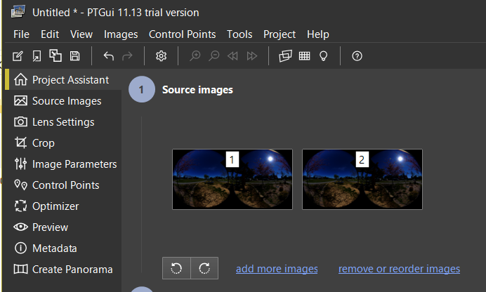The height and width of the screenshot is (292, 486).
Task: Switch to the Optimizer tab
Action: tap(63, 206)
